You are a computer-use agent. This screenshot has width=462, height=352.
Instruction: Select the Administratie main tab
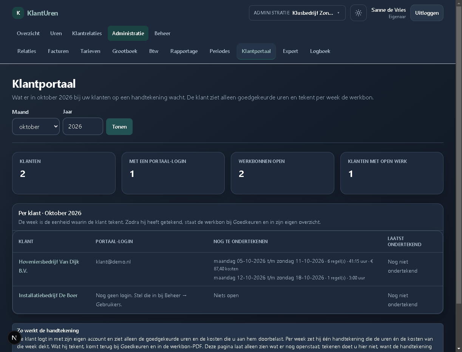click(128, 33)
